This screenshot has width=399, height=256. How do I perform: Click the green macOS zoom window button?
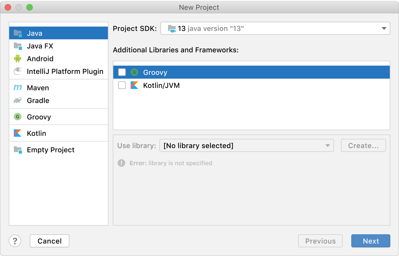(x=30, y=7)
